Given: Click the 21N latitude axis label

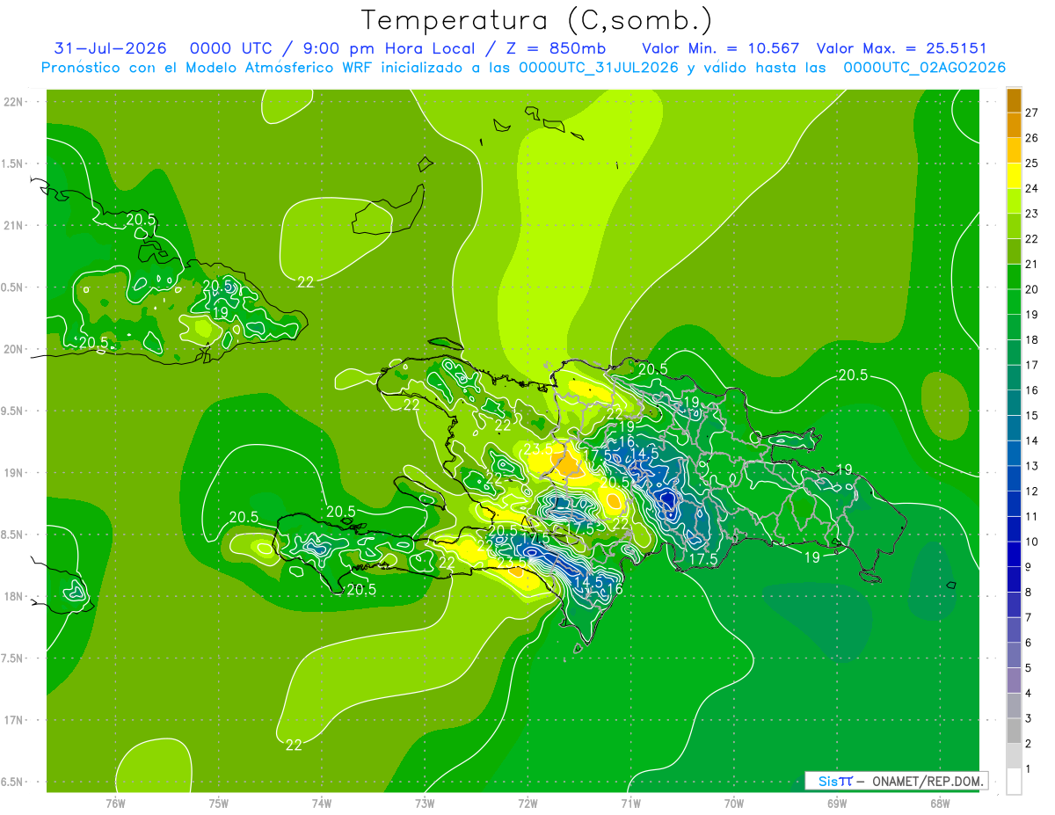Looking at the screenshot, I should tap(14, 226).
